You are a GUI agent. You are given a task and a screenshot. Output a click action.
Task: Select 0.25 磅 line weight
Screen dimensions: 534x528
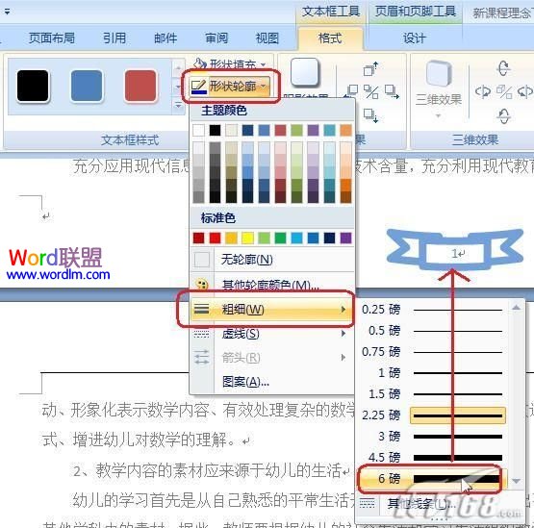pos(432,310)
